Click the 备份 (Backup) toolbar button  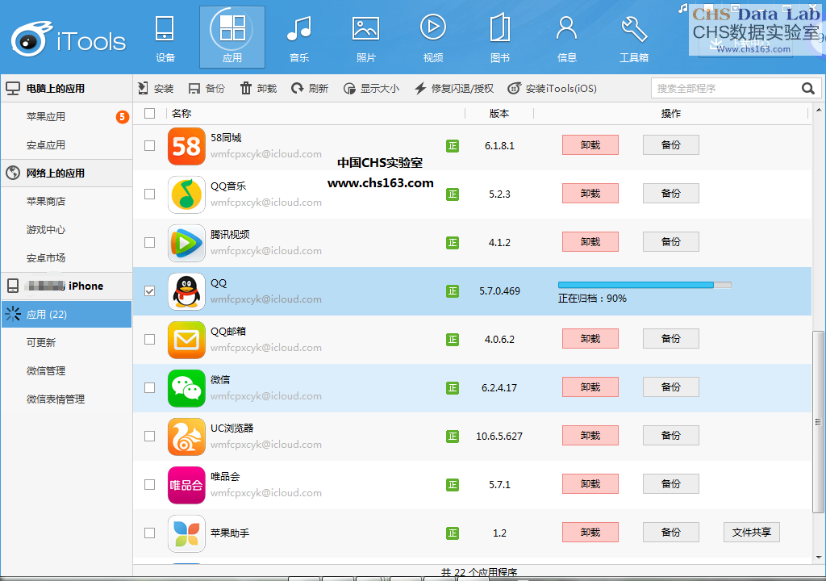[x=206, y=88]
